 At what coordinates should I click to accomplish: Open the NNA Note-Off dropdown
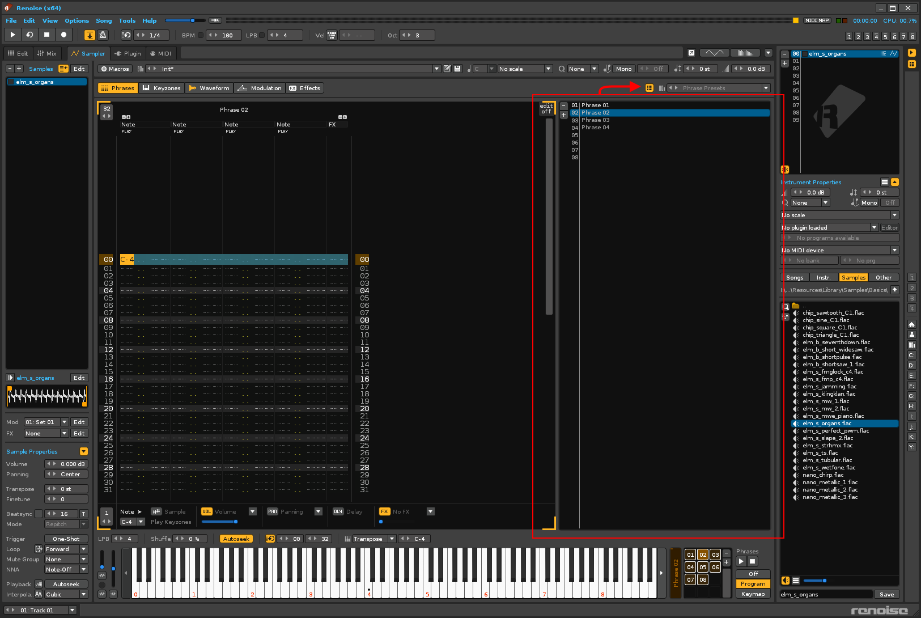(66, 569)
